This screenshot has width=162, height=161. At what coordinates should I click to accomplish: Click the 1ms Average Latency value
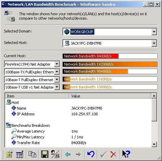75,131
